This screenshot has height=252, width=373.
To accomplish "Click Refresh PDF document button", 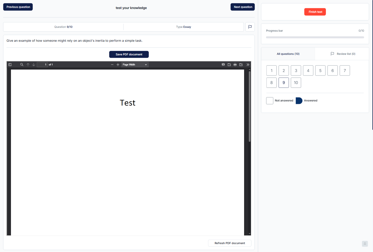I will [230, 243].
